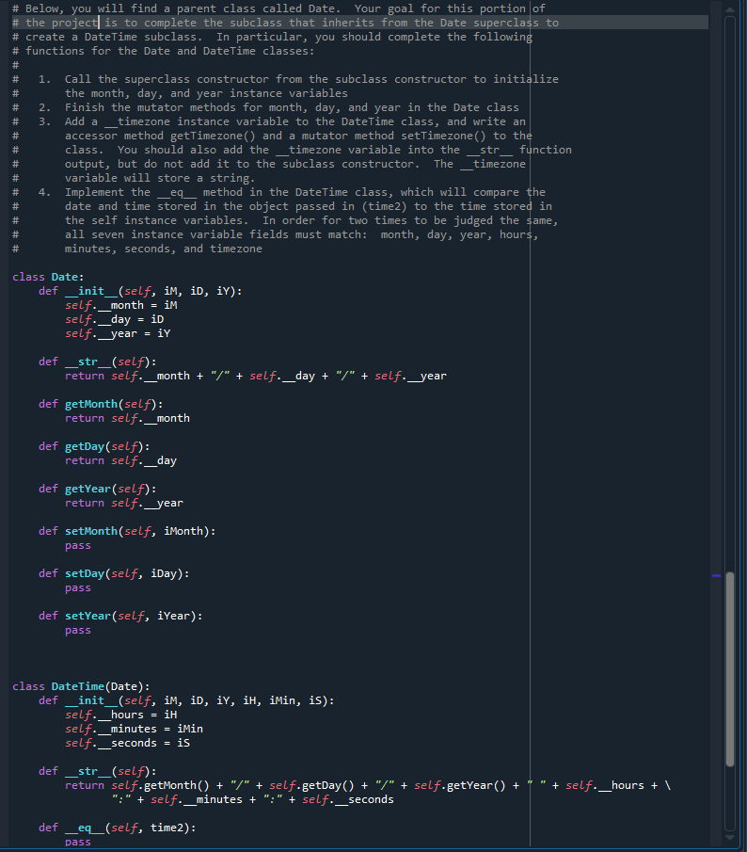Click 'self.__minutes = iMin' line
The height and width of the screenshot is (852, 747).
[135, 730]
